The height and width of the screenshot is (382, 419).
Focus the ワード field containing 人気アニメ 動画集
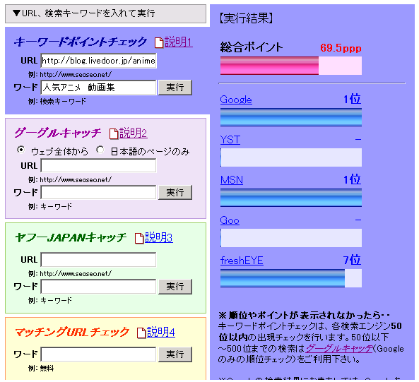[x=98, y=88]
